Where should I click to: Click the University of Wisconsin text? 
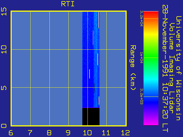pyautogui.click(x=178, y=68)
